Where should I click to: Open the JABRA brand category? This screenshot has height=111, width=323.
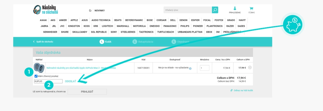pos(44,26)
